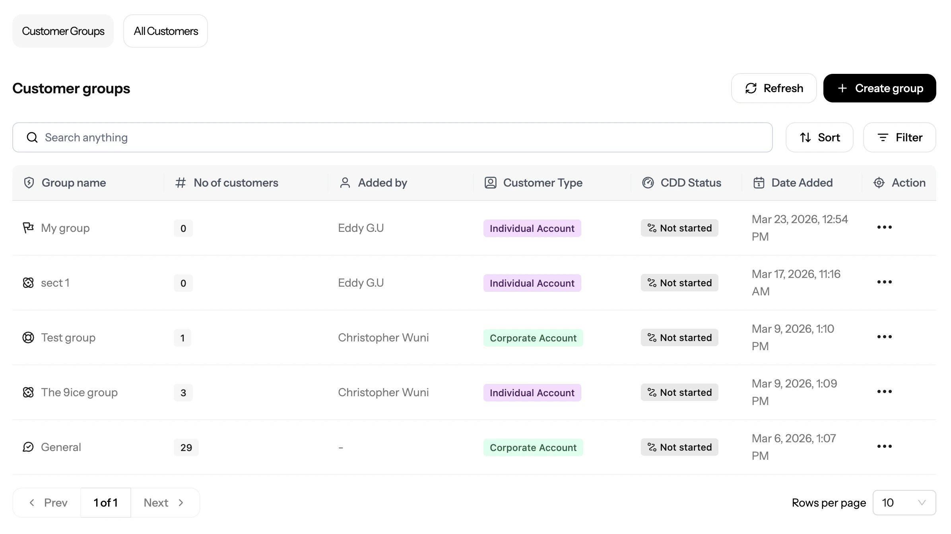The image size is (951, 534).
Task: Open three-dot menu for The 9ice group
Action: [x=884, y=392]
